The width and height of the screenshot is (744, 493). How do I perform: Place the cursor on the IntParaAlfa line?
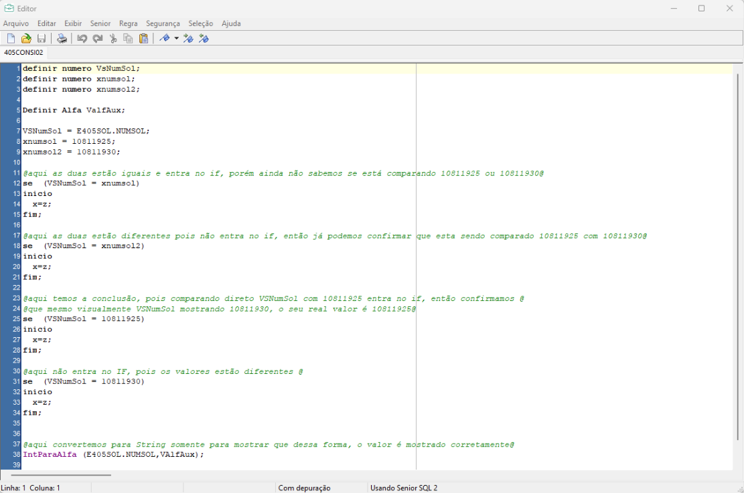[113, 454]
